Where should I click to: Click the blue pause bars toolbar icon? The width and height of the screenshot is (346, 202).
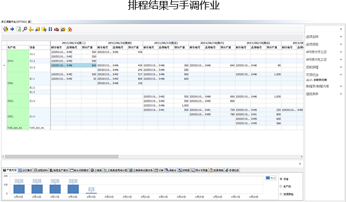(51, 29)
